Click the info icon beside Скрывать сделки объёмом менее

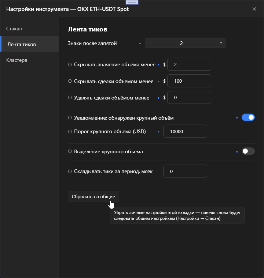pyautogui.click(x=70, y=81)
